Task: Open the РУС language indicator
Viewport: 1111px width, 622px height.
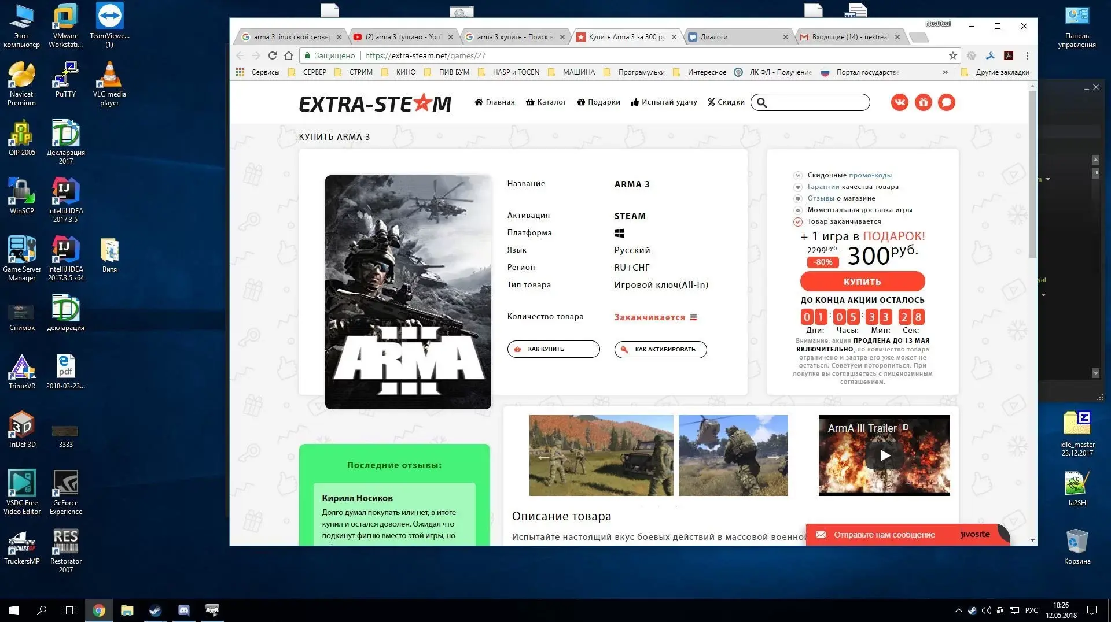Action: (x=1031, y=610)
